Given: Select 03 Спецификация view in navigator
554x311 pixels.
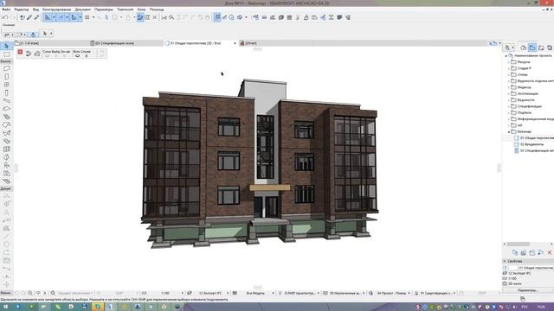Looking at the screenshot, I should pos(534,150).
